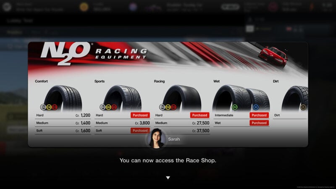Click the red RS Racing Soft badge

173,107
